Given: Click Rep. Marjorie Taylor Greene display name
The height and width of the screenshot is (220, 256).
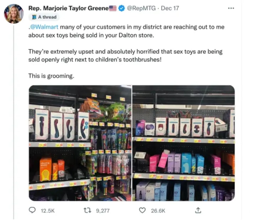Looking at the screenshot, I should [x=69, y=8].
